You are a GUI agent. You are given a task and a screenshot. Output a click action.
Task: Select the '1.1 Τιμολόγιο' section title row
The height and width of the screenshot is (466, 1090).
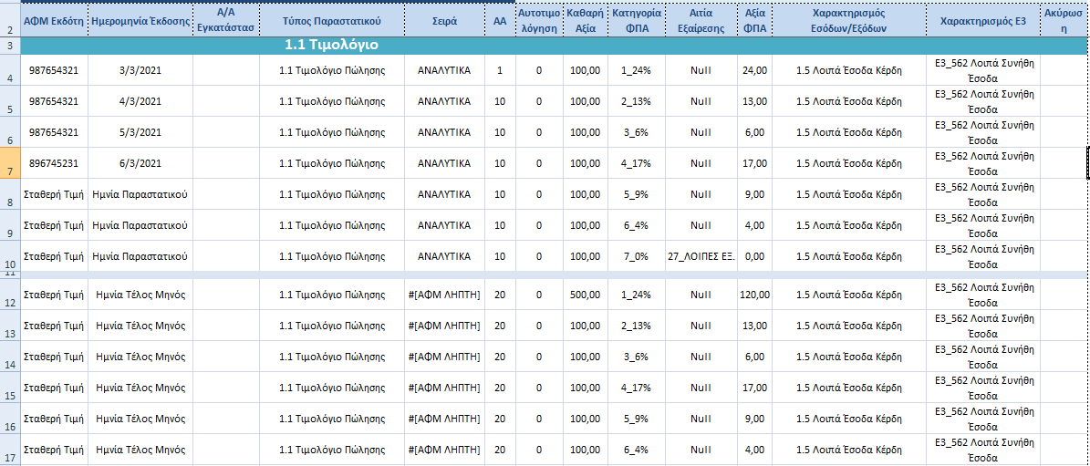pyautogui.click(x=331, y=45)
